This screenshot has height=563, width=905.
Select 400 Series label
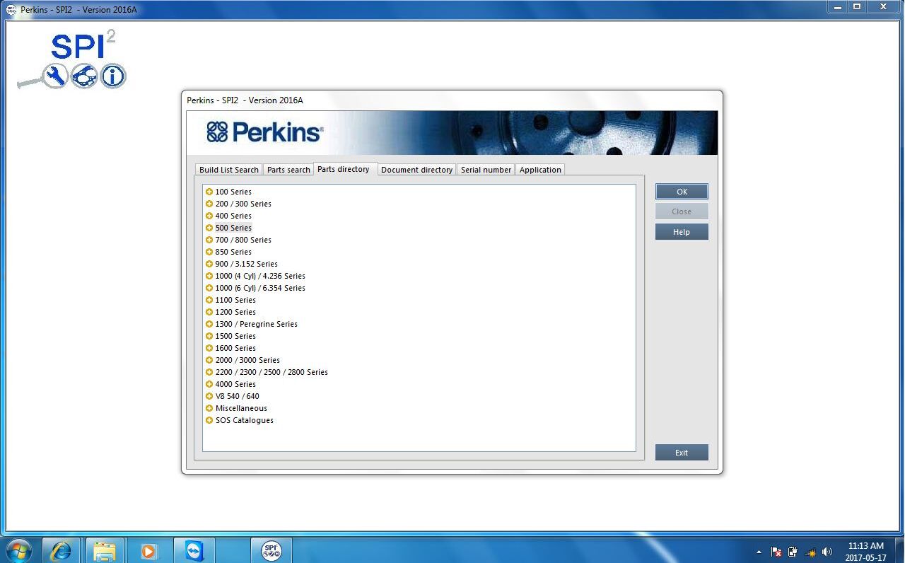(x=233, y=216)
